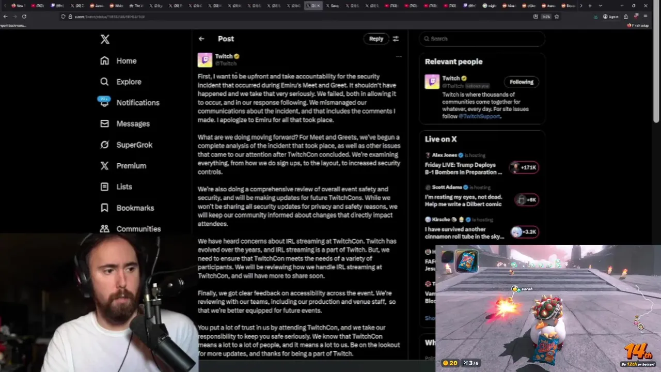Click the Twitch author name on post
This screenshot has height=372, width=661.
224,56
